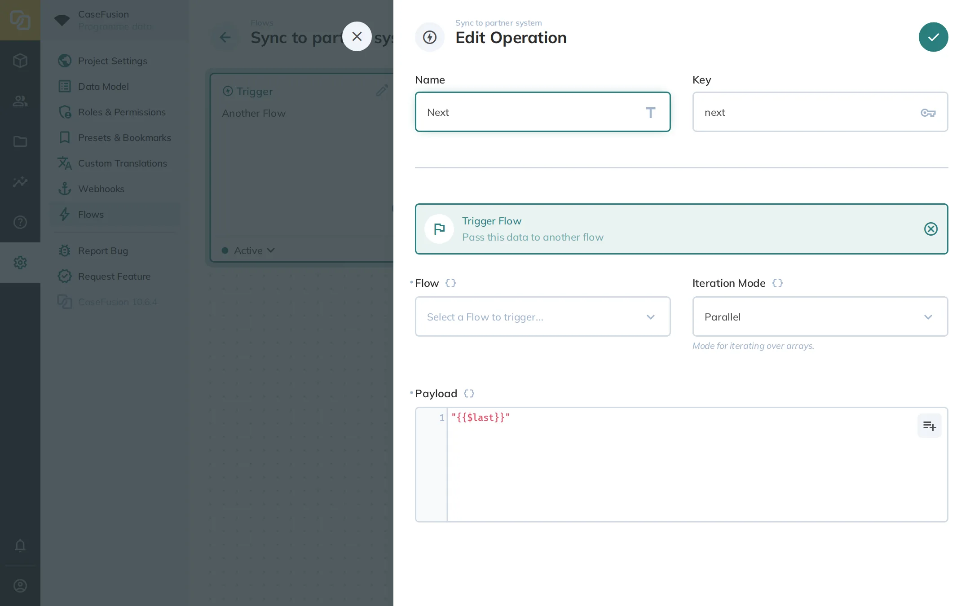Edit the Trigger with pencil icon
Screen dimensions: 970x606
(x=382, y=91)
